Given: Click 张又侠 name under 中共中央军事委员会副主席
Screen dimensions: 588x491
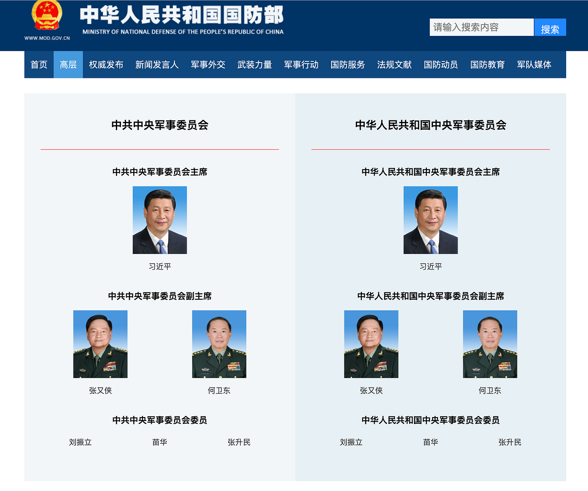Looking at the screenshot, I should [x=101, y=390].
